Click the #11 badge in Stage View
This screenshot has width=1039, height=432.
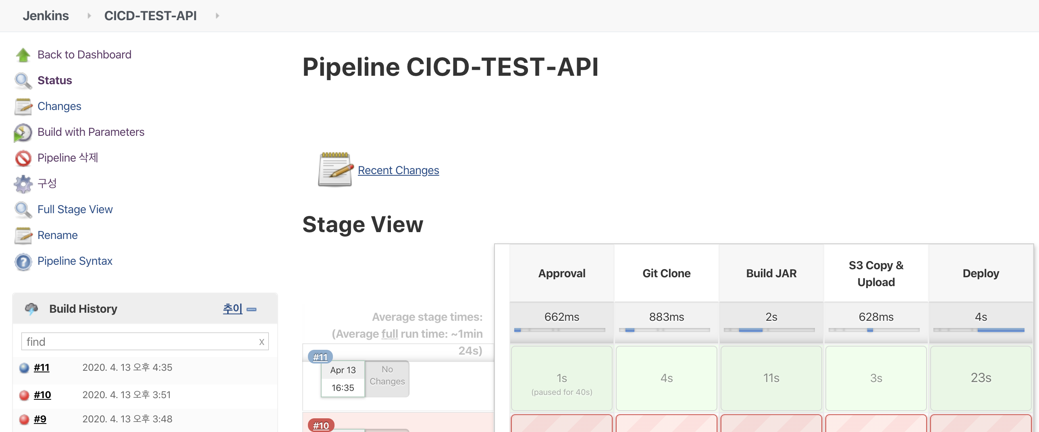tap(320, 357)
